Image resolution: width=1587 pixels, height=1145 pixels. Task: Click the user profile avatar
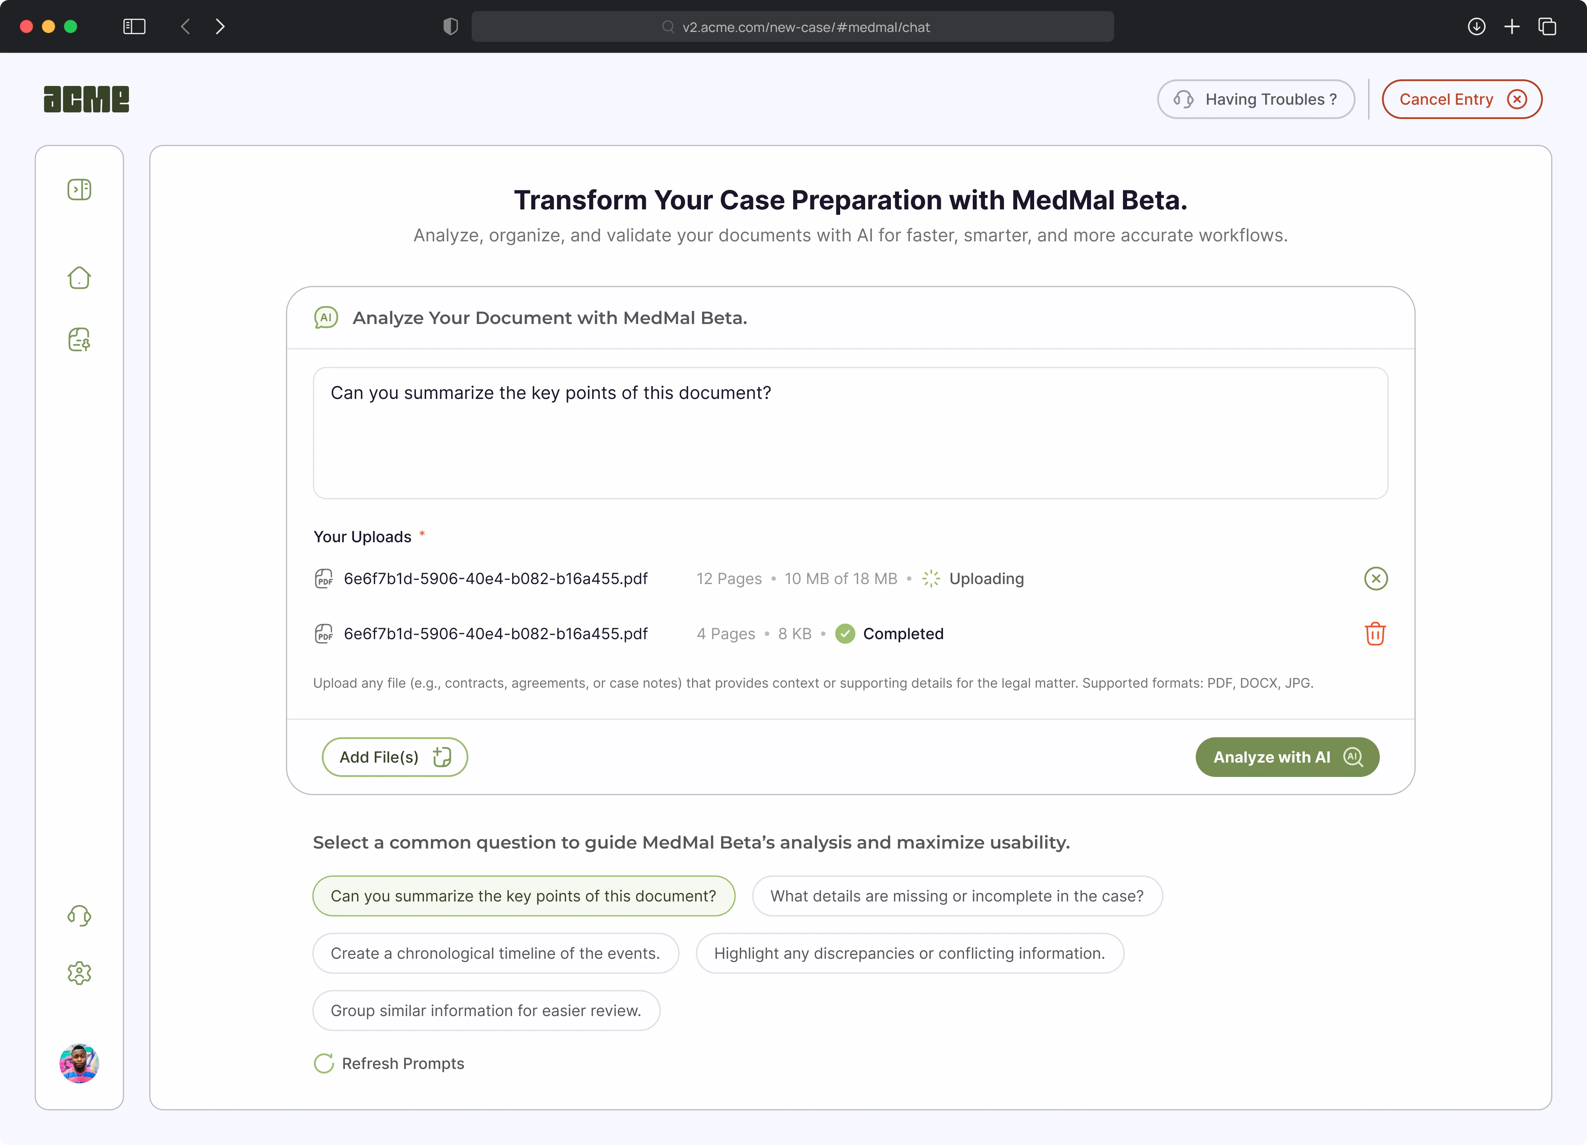(79, 1063)
